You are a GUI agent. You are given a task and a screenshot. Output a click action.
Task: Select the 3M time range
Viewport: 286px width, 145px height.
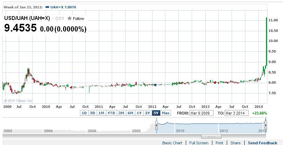tap(121, 113)
